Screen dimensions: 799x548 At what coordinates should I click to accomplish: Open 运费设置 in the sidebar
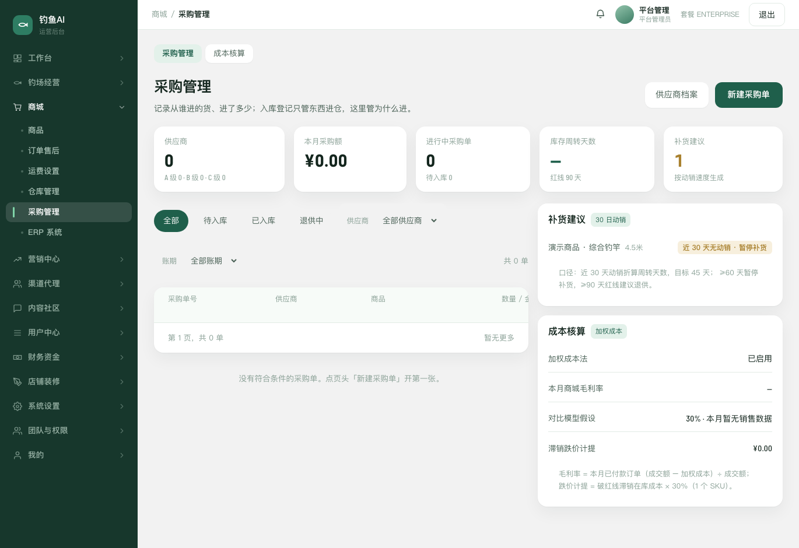69,171
